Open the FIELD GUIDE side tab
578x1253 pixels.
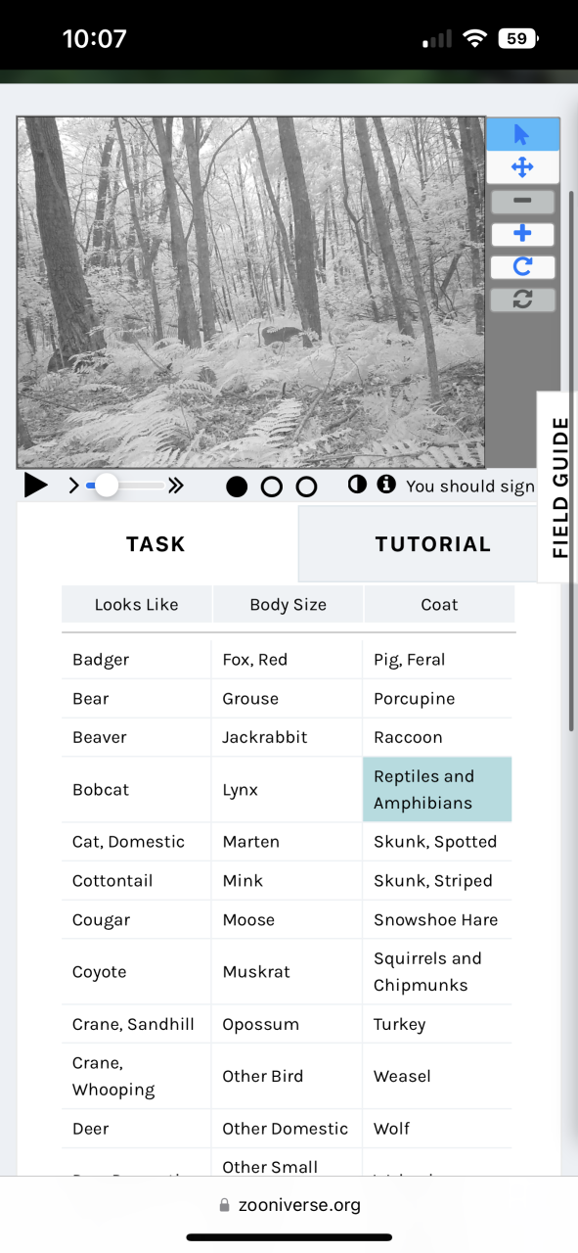click(x=558, y=487)
